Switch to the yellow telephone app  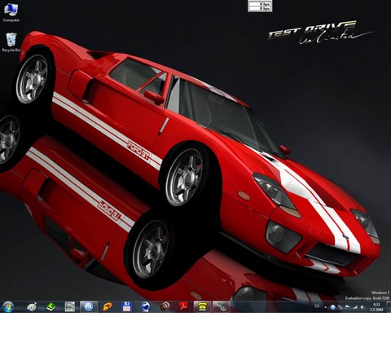click(x=202, y=307)
